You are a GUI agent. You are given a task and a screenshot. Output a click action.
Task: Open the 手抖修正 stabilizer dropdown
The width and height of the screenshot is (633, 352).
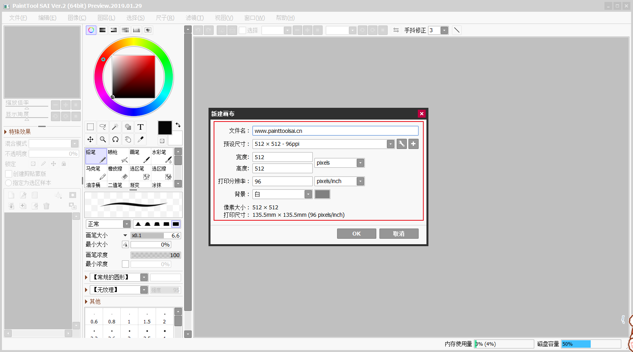pos(444,30)
